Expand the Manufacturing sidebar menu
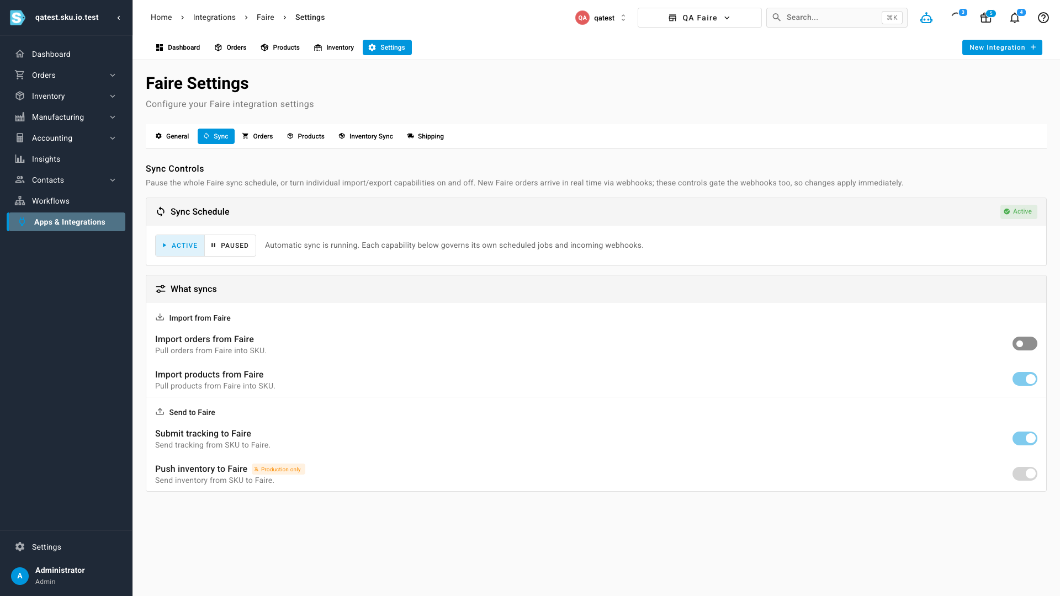This screenshot has height=596, width=1060. [113, 117]
